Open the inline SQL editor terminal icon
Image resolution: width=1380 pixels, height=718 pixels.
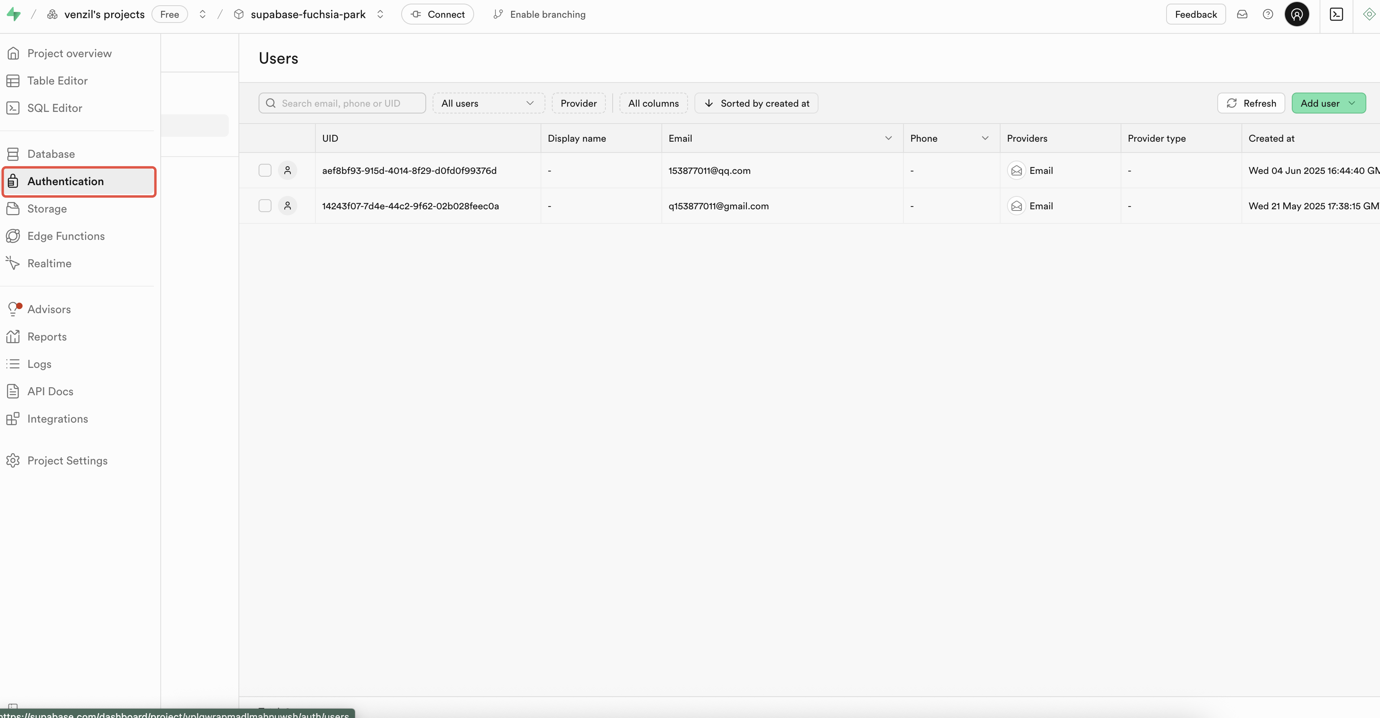(x=1336, y=14)
